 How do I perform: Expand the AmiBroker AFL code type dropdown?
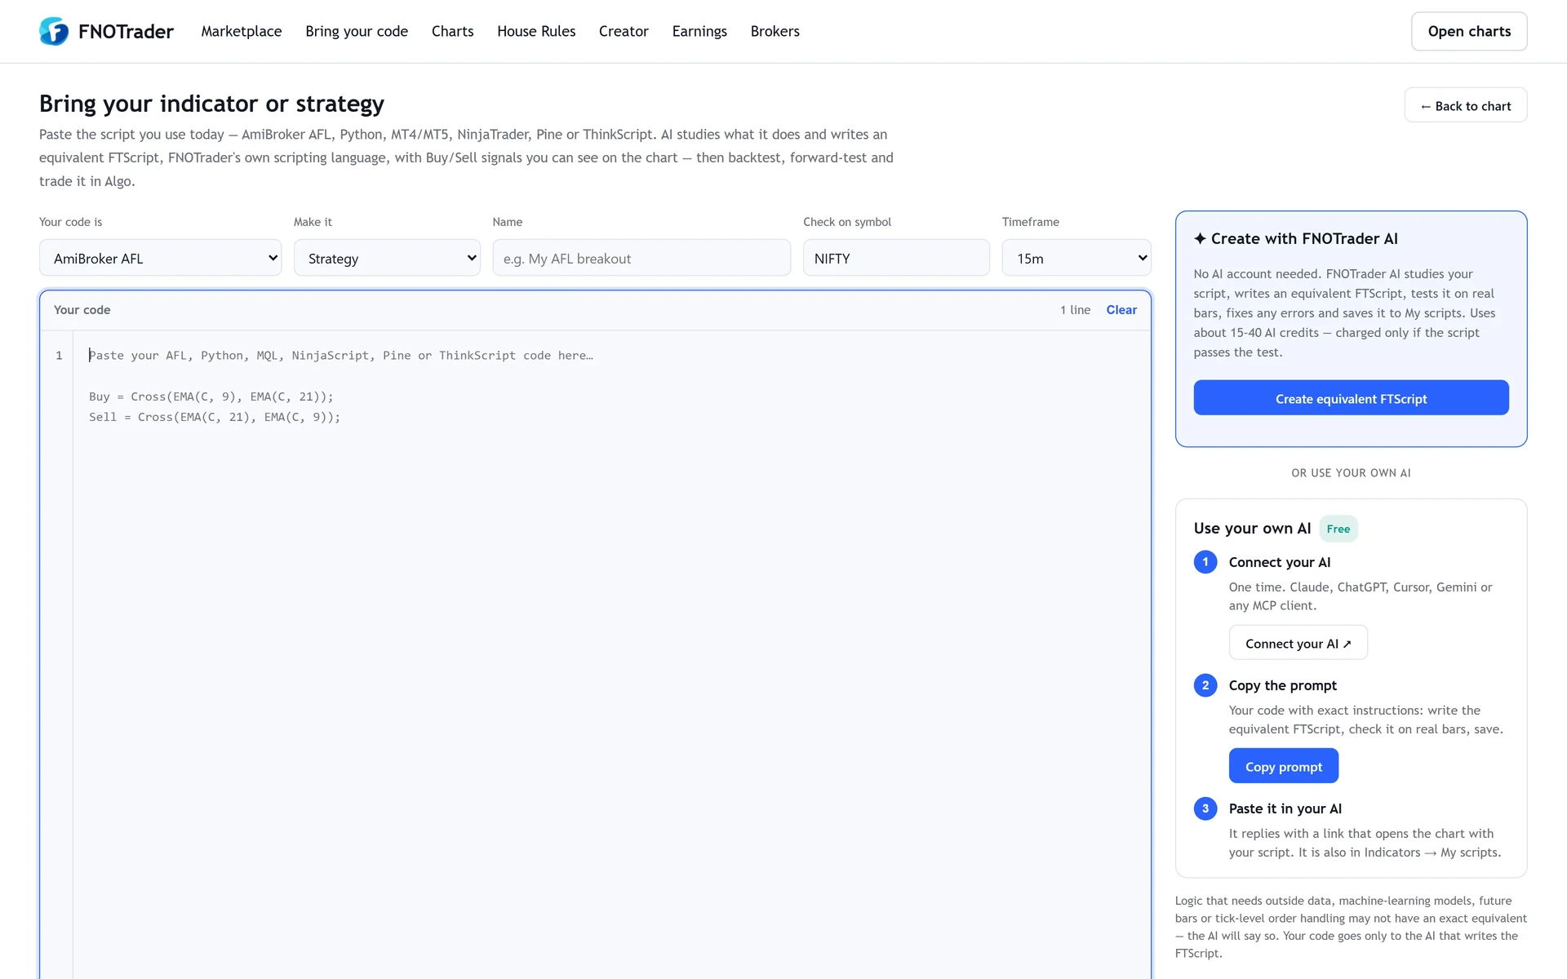click(x=161, y=258)
